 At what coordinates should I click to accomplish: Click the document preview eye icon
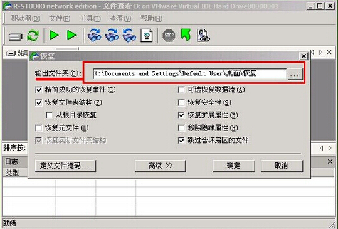click(x=203, y=35)
